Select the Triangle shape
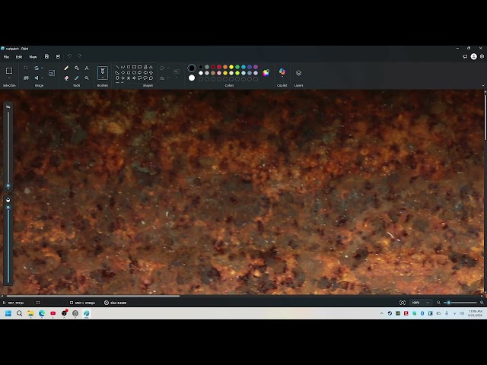Image resolution: width=487 pixels, height=365 pixels. 151,67
